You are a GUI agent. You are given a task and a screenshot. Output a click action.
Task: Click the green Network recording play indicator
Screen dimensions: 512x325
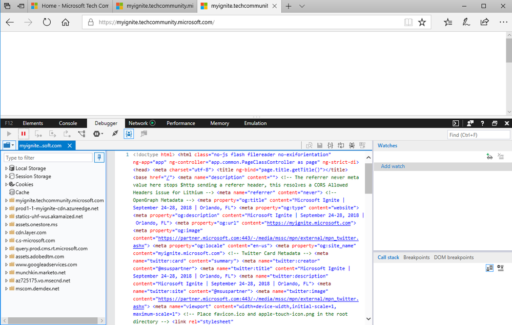click(x=153, y=123)
